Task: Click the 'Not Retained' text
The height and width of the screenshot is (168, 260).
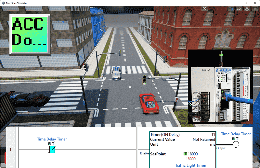Action: point(204,140)
